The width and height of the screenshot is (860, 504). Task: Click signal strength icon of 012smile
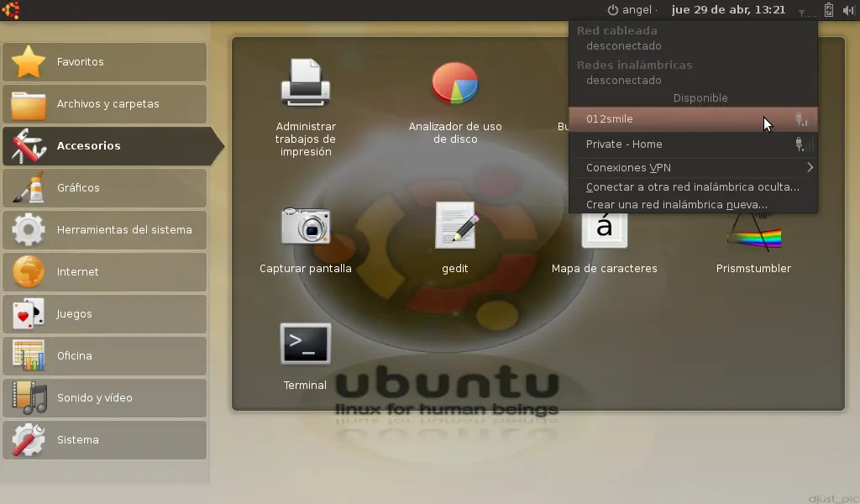pyautogui.click(x=801, y=119)
